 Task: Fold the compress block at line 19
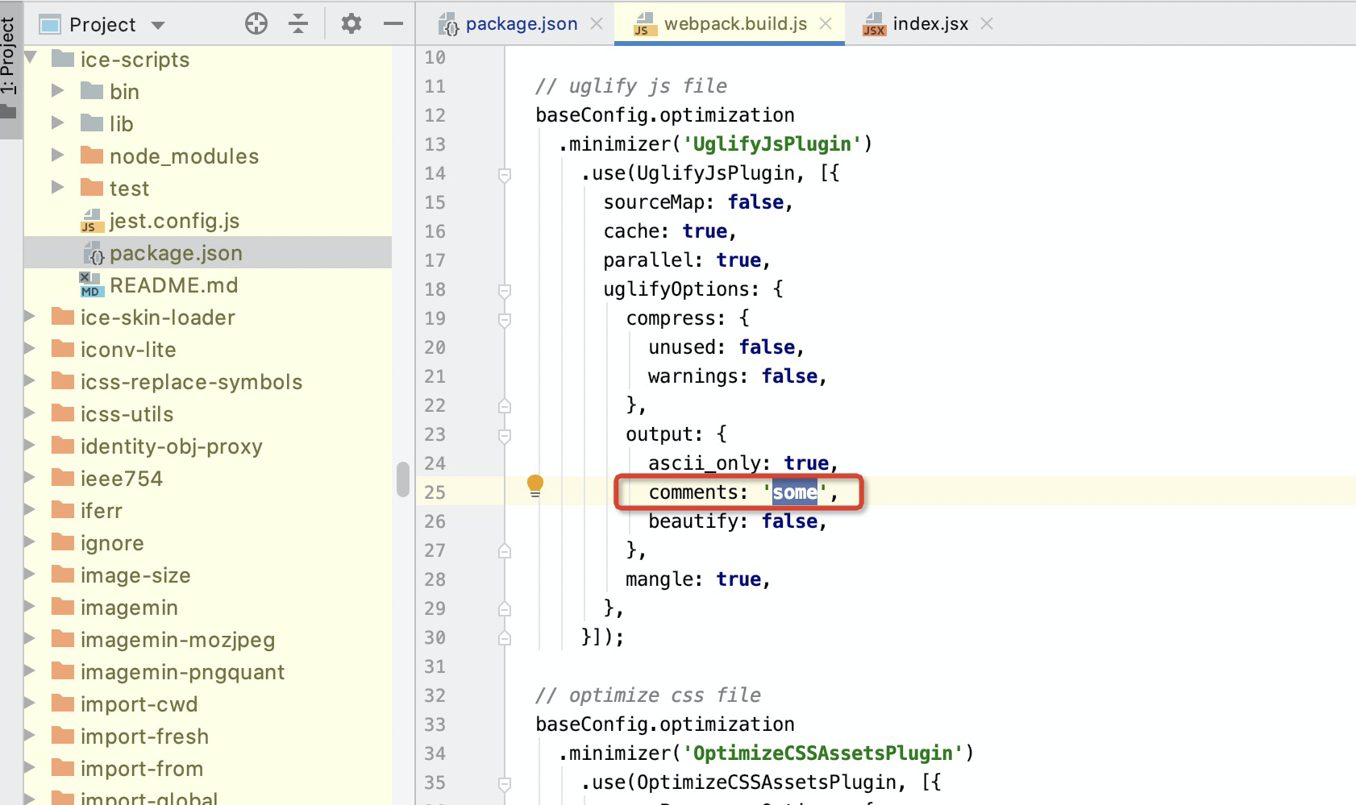pyautogui.click(x=505, y=319)
